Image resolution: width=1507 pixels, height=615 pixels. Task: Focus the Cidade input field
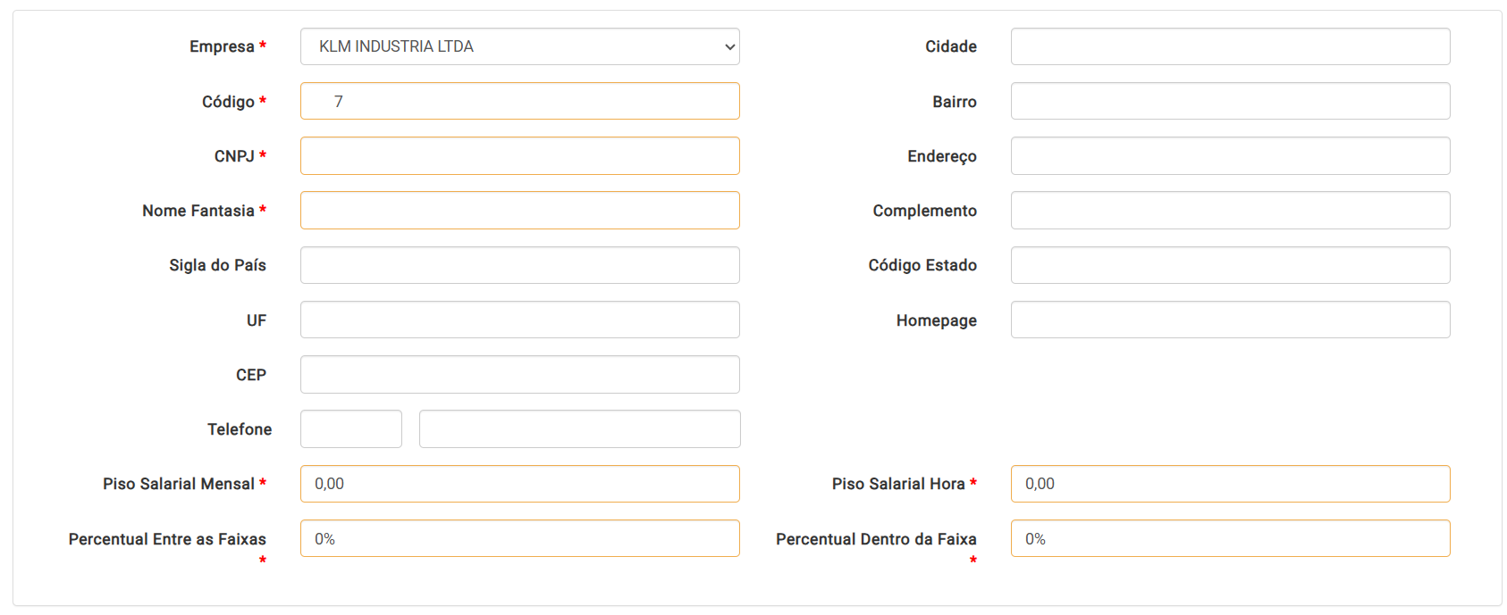pos(1230,46)
